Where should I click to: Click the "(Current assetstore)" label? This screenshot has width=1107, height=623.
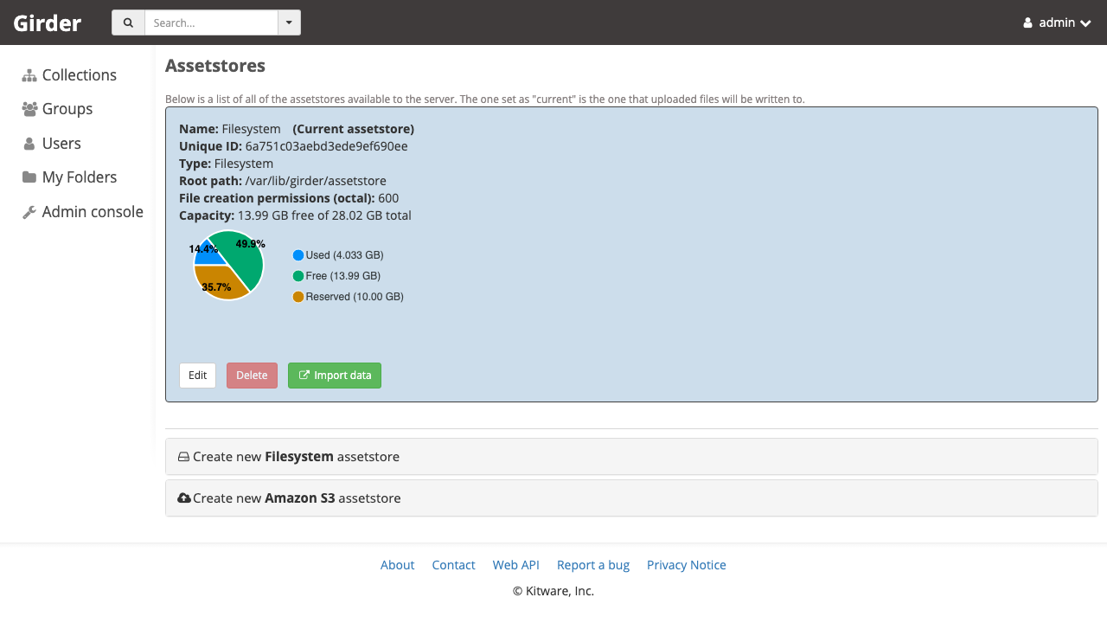coord(354,129)
